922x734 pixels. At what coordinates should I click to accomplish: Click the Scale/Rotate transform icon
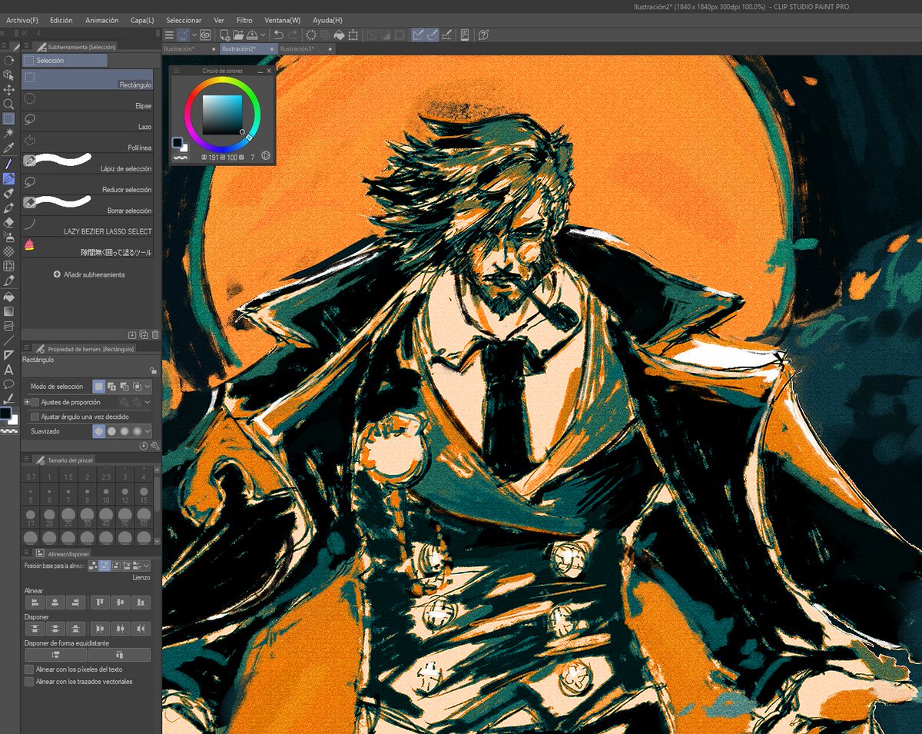point(353,35)
